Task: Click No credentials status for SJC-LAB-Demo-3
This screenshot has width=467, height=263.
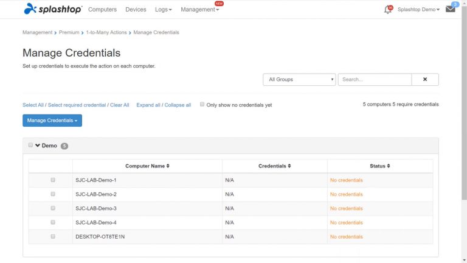Action: click(347, 208)
